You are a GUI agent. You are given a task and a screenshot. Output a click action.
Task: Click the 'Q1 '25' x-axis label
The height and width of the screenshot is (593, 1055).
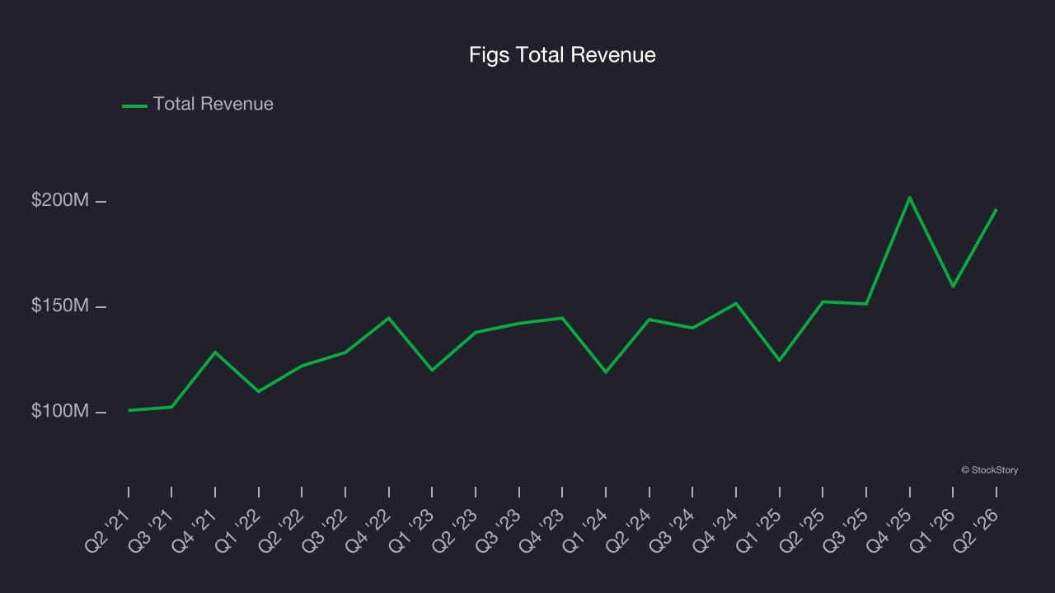tap(760, 530)
